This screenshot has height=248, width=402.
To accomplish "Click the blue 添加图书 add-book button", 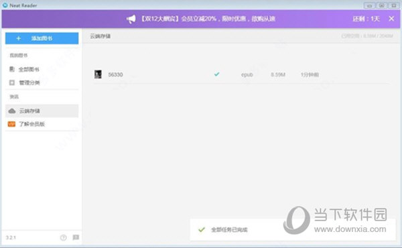I will pyautogui.click(x=42, y=38).
